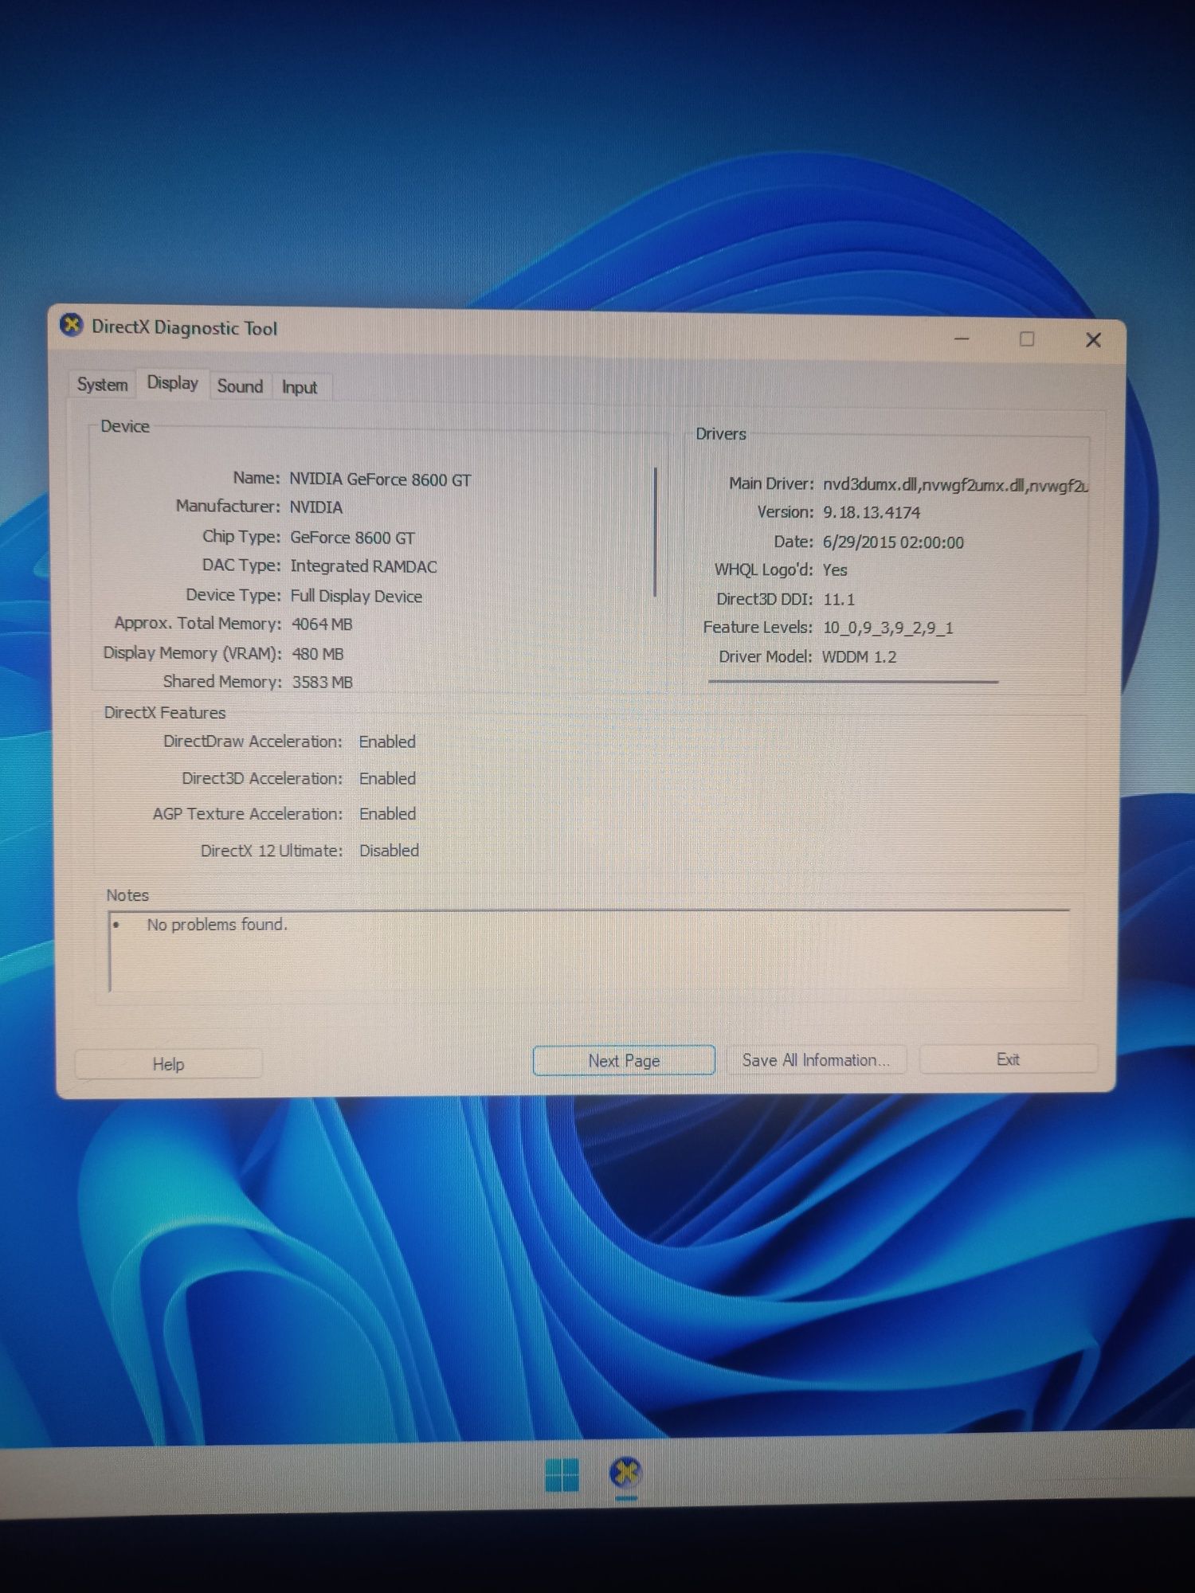Click inside the Notes text box
Screen dimensions: 1195x1593
tap(590, 952)
